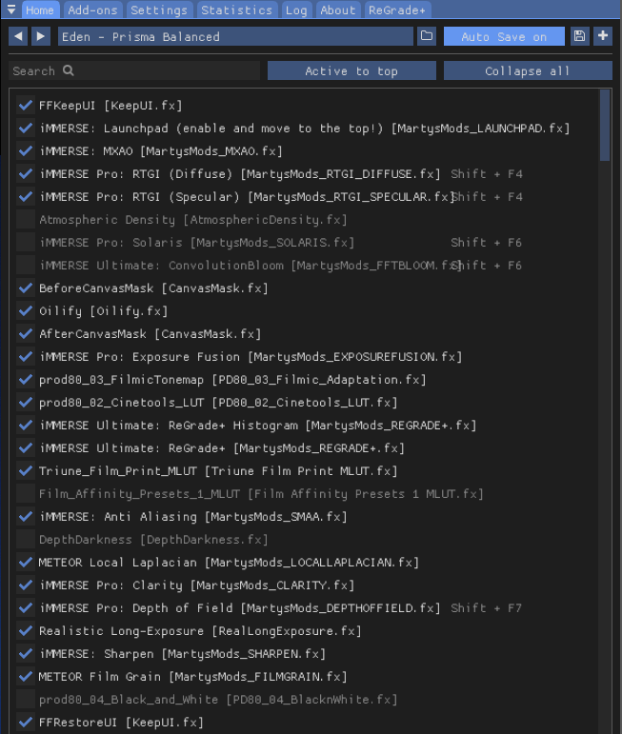Click Active to top button
Image resolution: width=622 pixels, height=734 pixels.
(351, 70)
